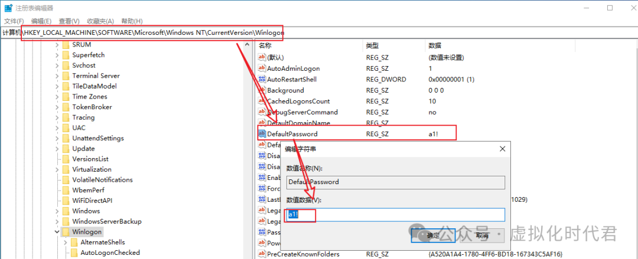
Task: Open the 查看(V) menu
Action: pos(69,21)
